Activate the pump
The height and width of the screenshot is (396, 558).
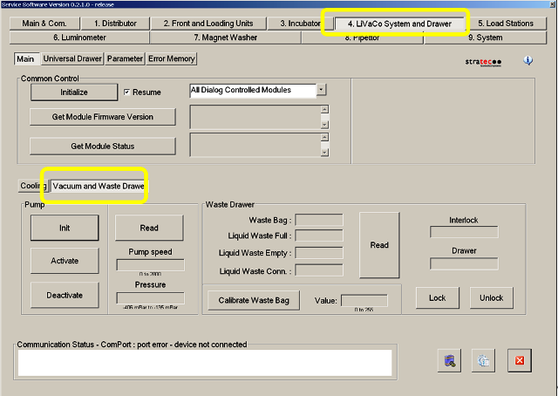(x=65, y=261)
